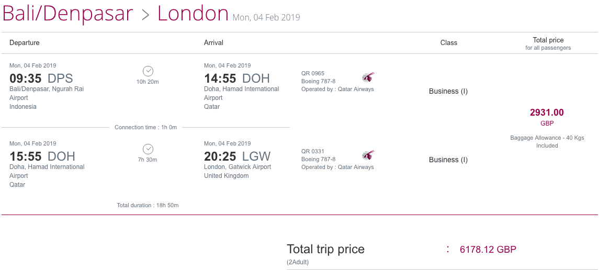Select the Arrival column header
The image size is (599, 270).
[x=213, y=43]
